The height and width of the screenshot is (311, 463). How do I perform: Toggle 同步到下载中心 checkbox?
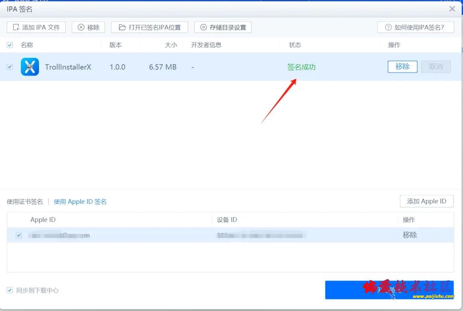click(10, 290)
